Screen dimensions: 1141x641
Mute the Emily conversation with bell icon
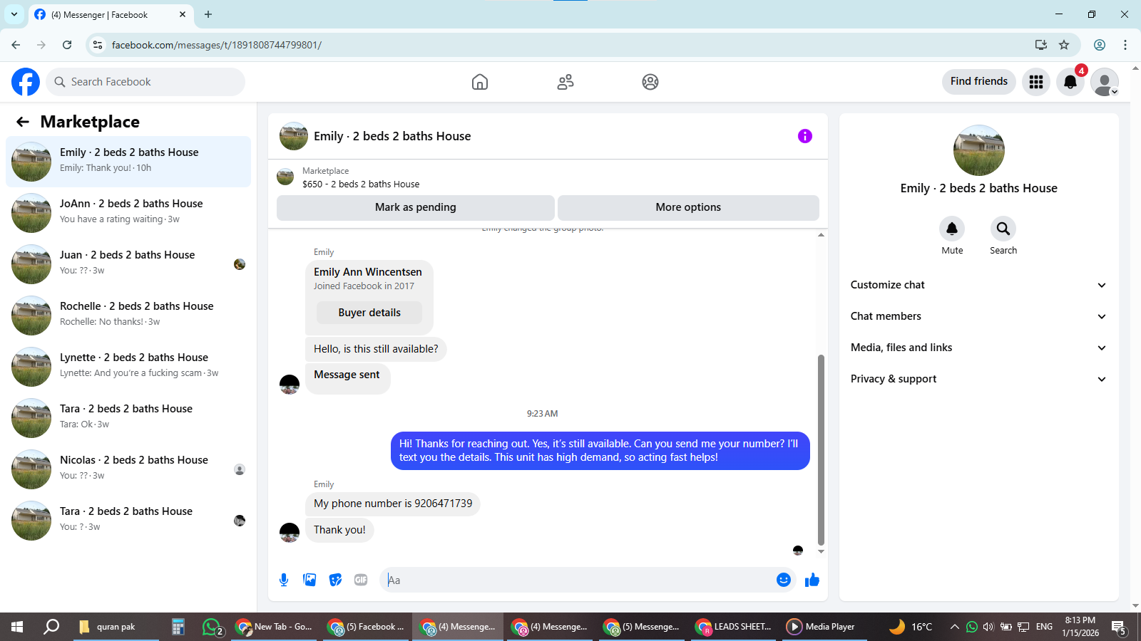tap(952, 229)
